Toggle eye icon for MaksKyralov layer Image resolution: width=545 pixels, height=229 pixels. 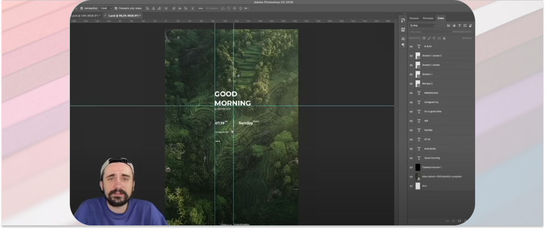411,93
